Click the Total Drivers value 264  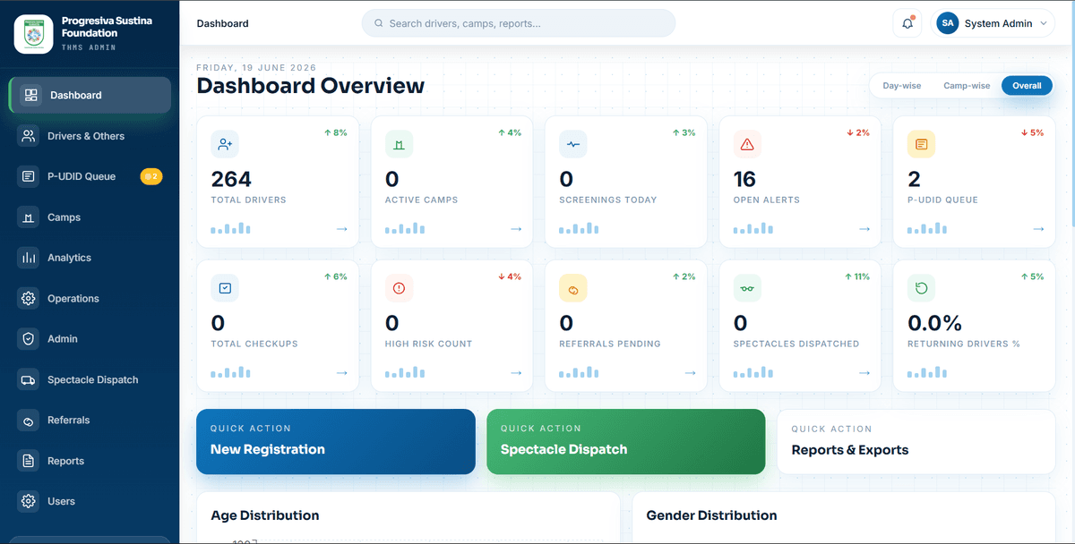[x=231, y=179]
